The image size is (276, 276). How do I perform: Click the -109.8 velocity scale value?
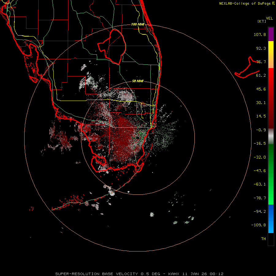259,225
